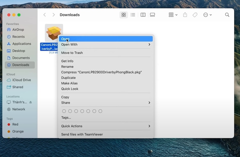Click Send files with TeamViewer

point(82,134)
